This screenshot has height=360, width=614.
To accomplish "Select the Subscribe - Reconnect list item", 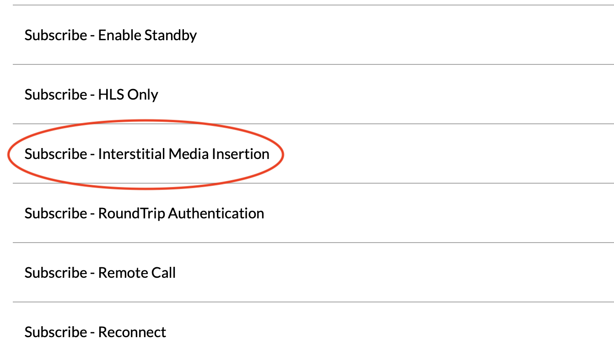I will coord(313,331).
